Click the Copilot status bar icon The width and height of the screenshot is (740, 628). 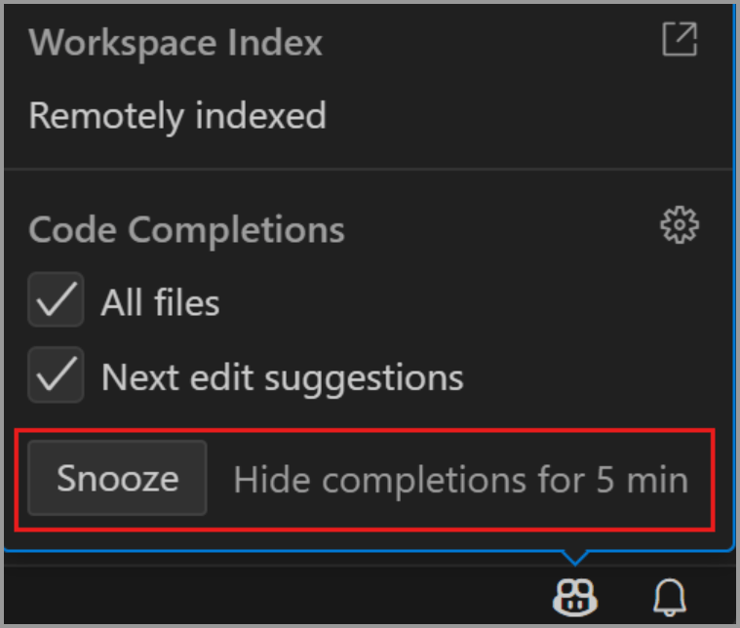[x=575, y=594]
